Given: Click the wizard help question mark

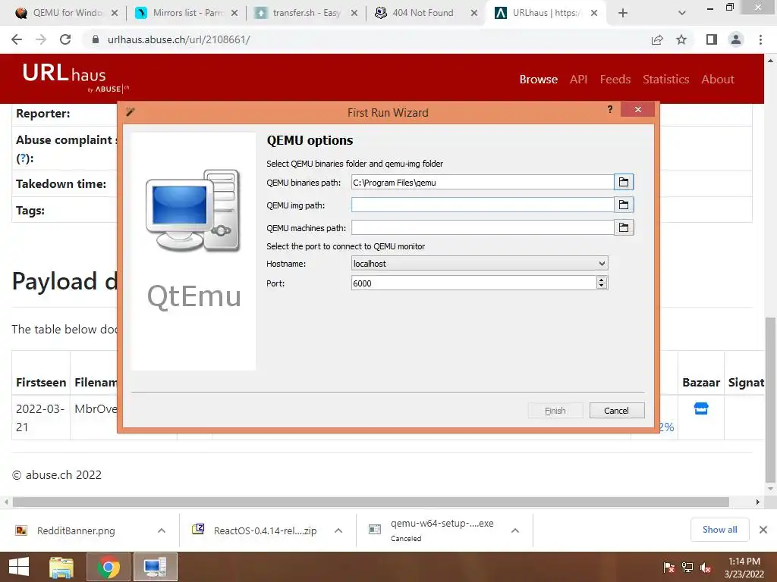Looking at the screenshot, I should (x=610, y=109).
